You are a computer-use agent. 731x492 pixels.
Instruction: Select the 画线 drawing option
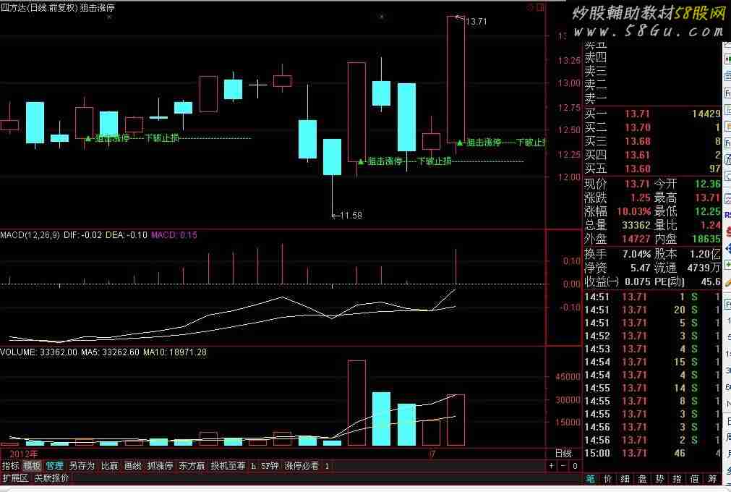pyautogui.click(x=132, y=465)
